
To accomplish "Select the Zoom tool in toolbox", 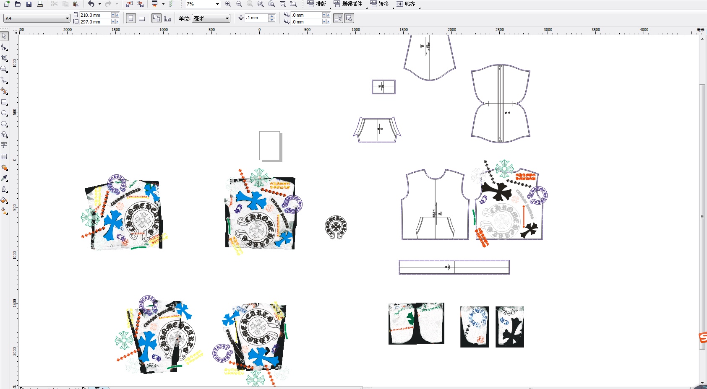I will pyautogui.click(x=4, y=69).
